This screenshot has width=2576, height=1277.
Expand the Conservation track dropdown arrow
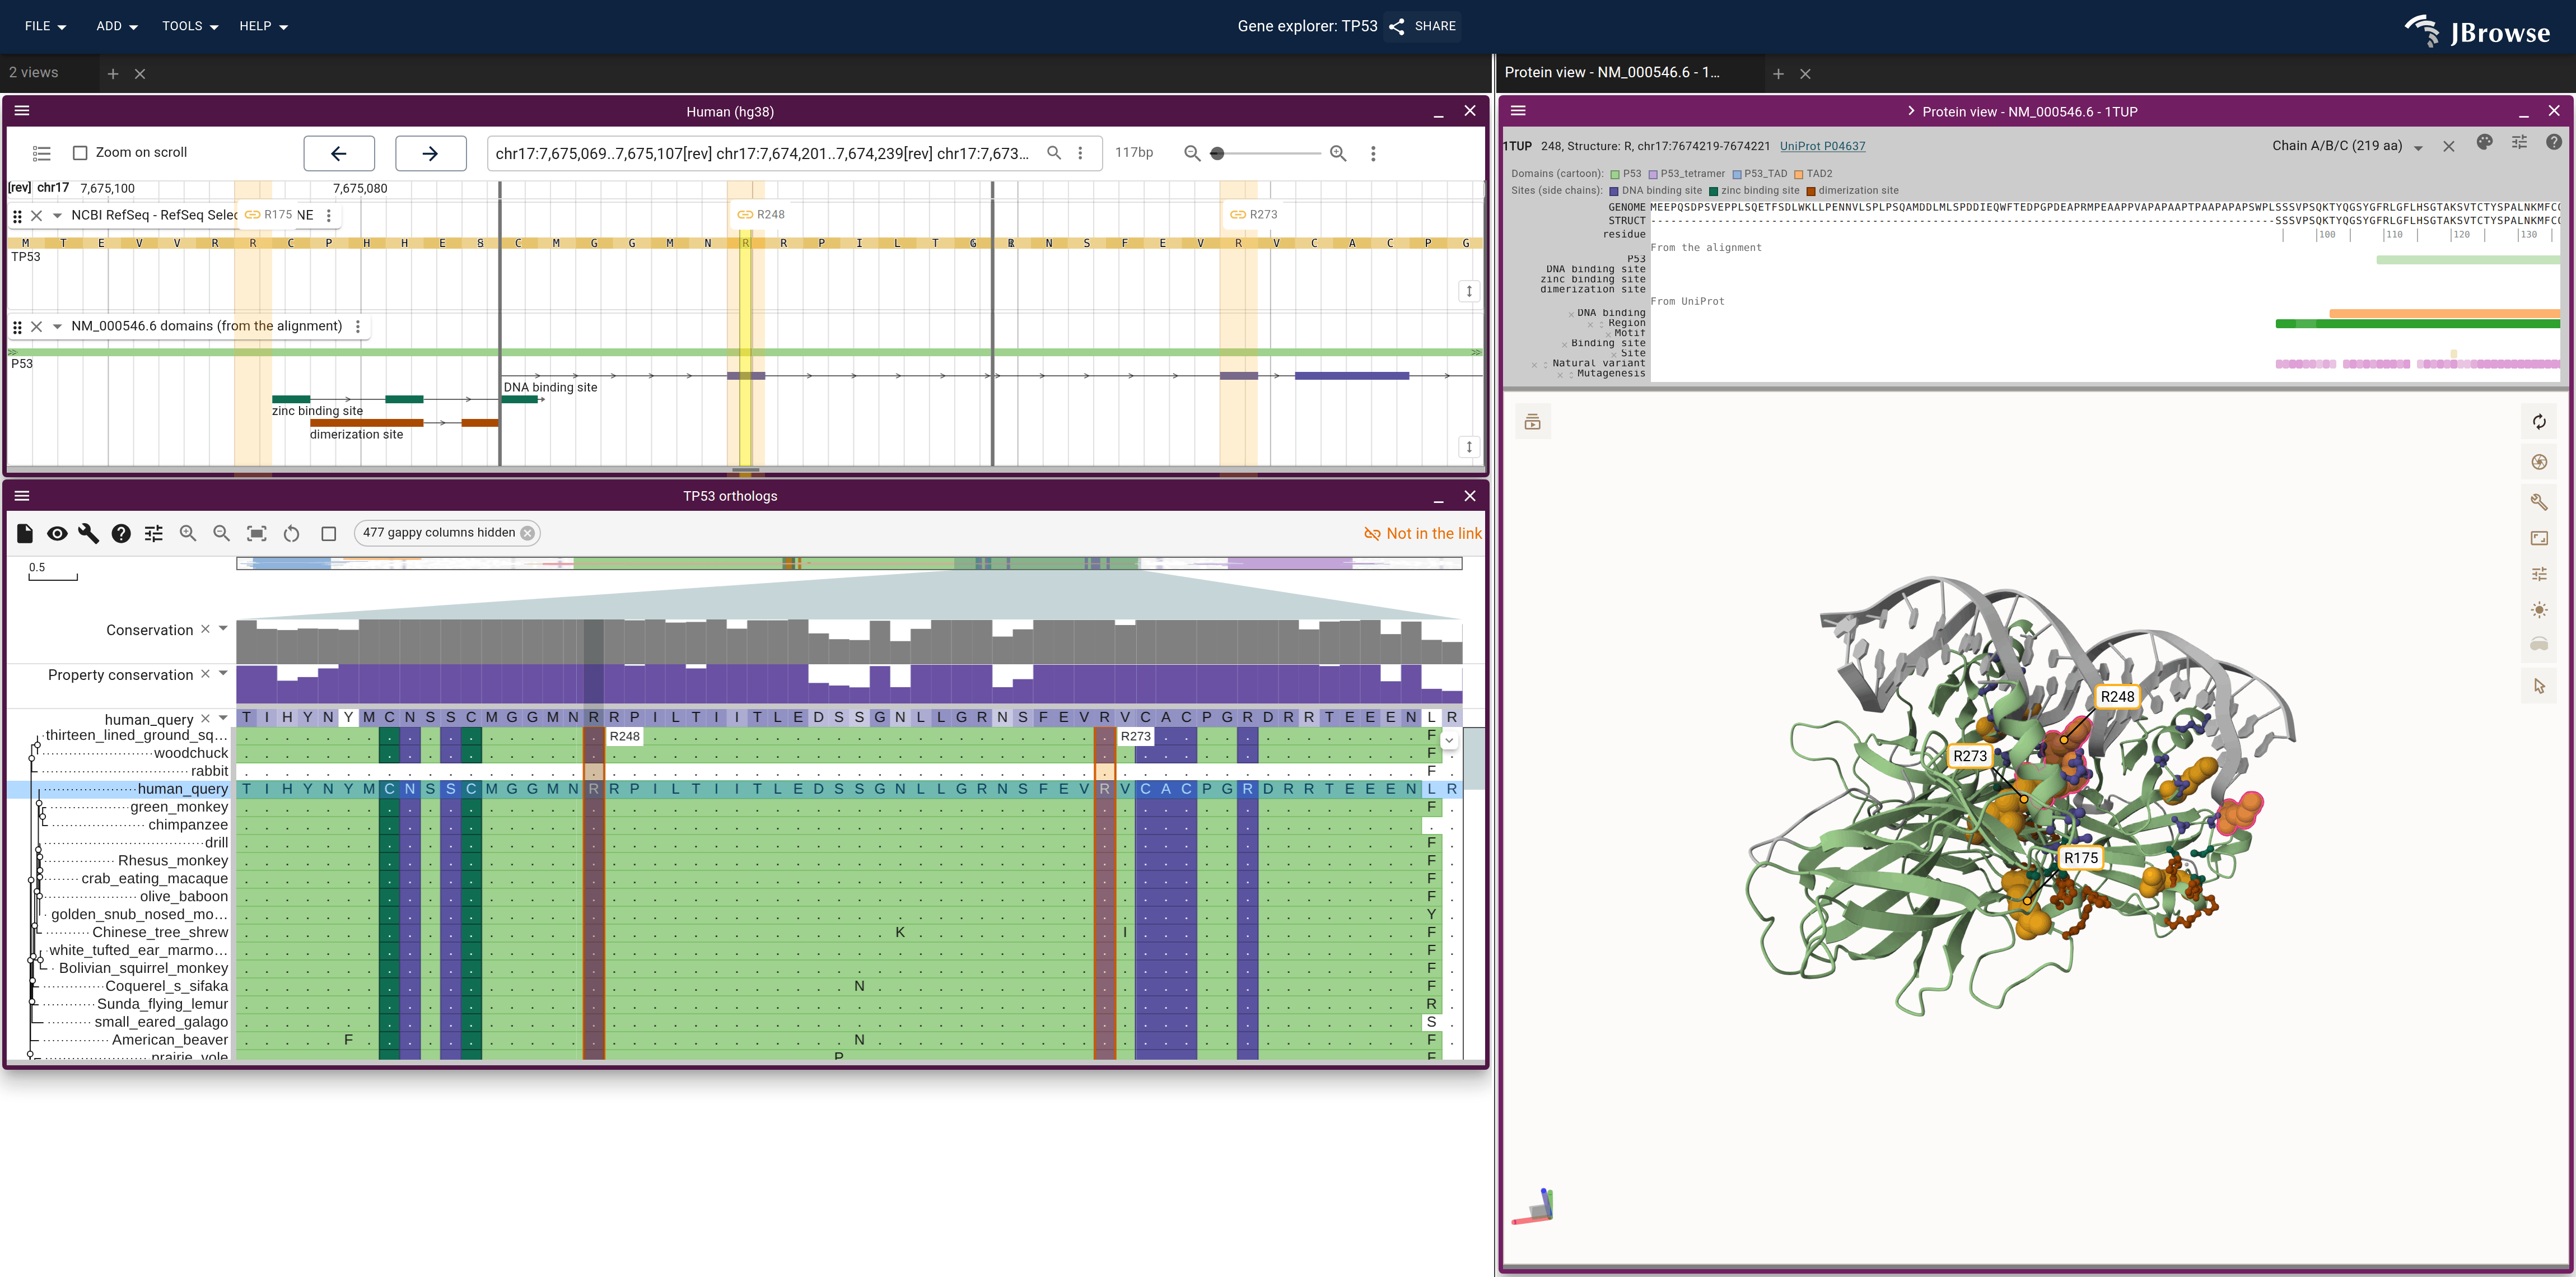point(223,629)
